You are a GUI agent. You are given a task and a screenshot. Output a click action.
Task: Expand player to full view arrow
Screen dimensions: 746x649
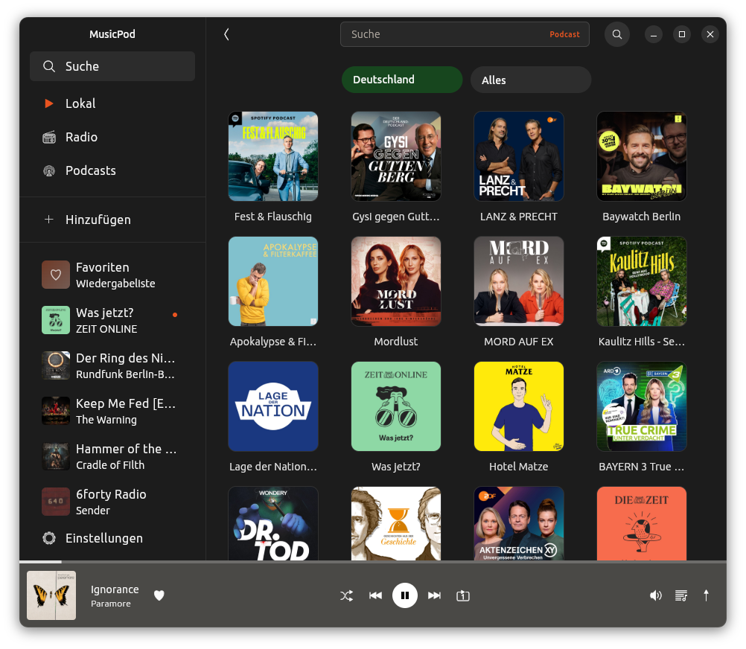click(x=706, y=595)
